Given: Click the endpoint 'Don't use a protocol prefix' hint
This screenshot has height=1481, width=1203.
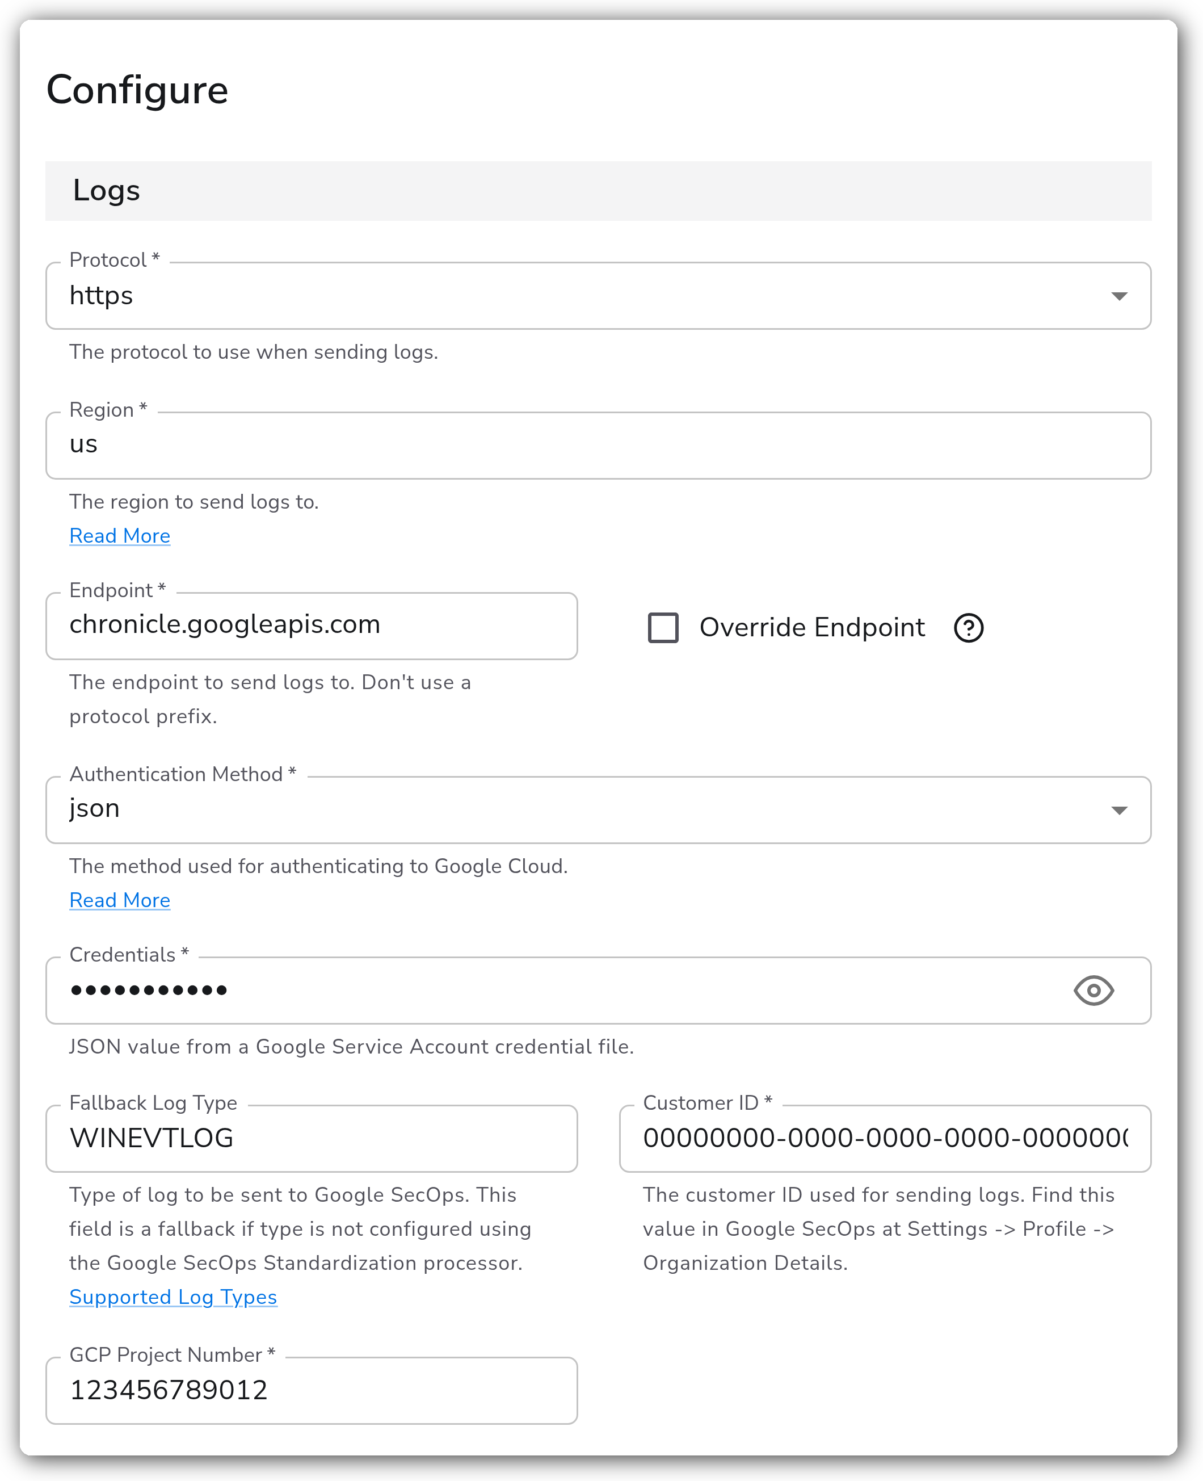Looking at the screenshot, I should click(270, 699).
